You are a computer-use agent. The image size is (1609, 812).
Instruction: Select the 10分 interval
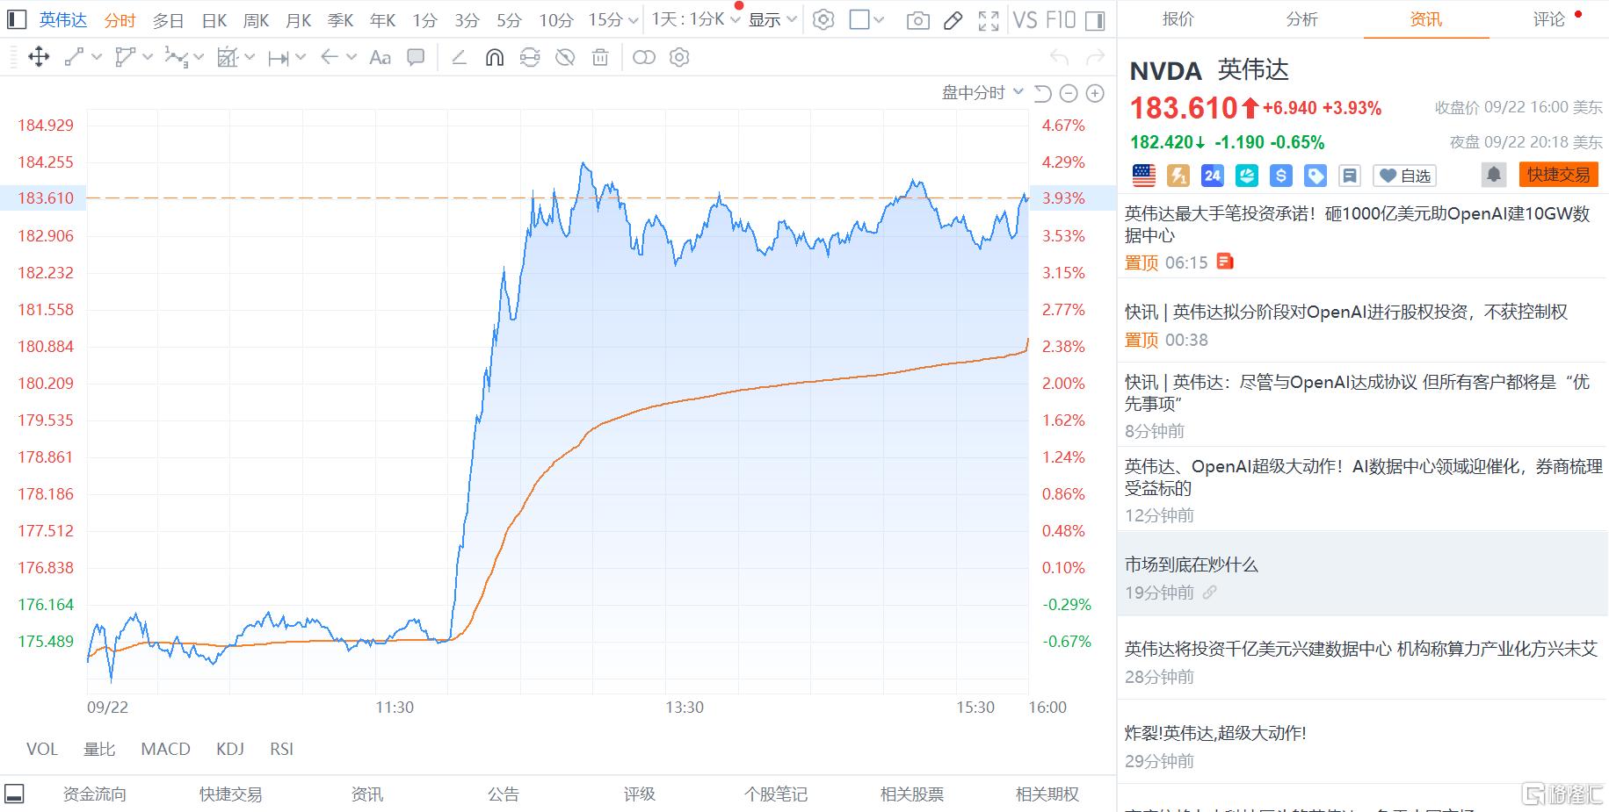pyautogui.click(x=555, y=20)
